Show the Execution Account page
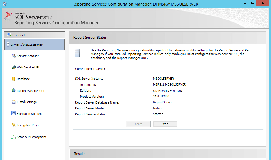 click(29, 114)
